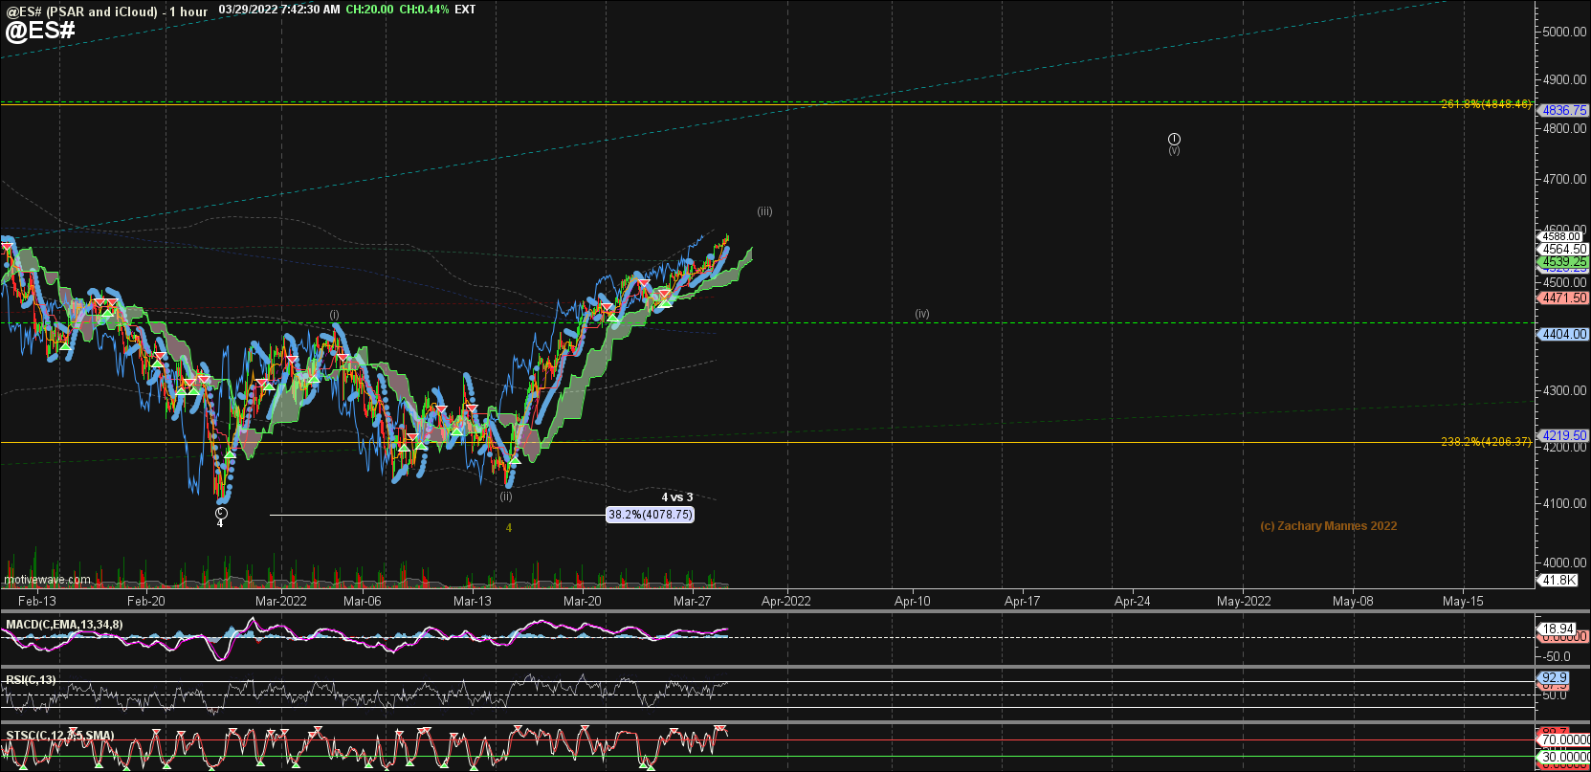The height and width of the screenshot is (772, 1591).
Task: Click the olive '4' wave label
Action: tap(509, 528)
